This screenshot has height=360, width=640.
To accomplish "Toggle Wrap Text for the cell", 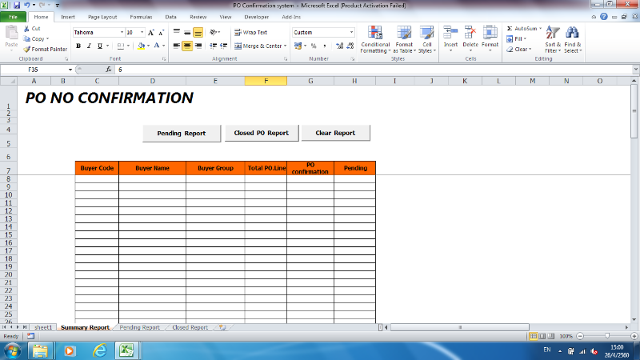I will click(x=250, y=33).
